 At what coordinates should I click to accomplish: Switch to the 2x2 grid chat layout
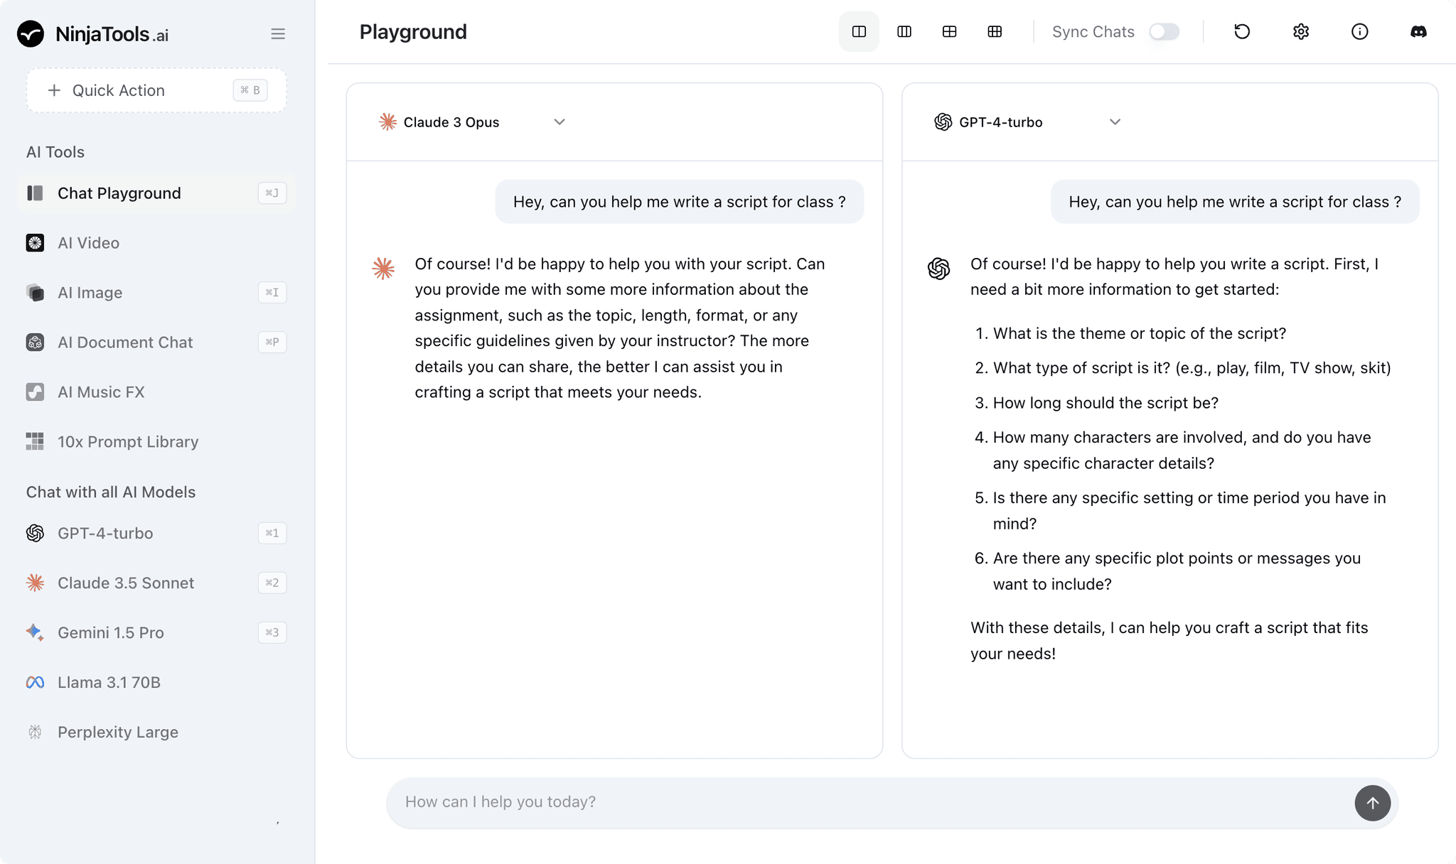click(949, 31)
